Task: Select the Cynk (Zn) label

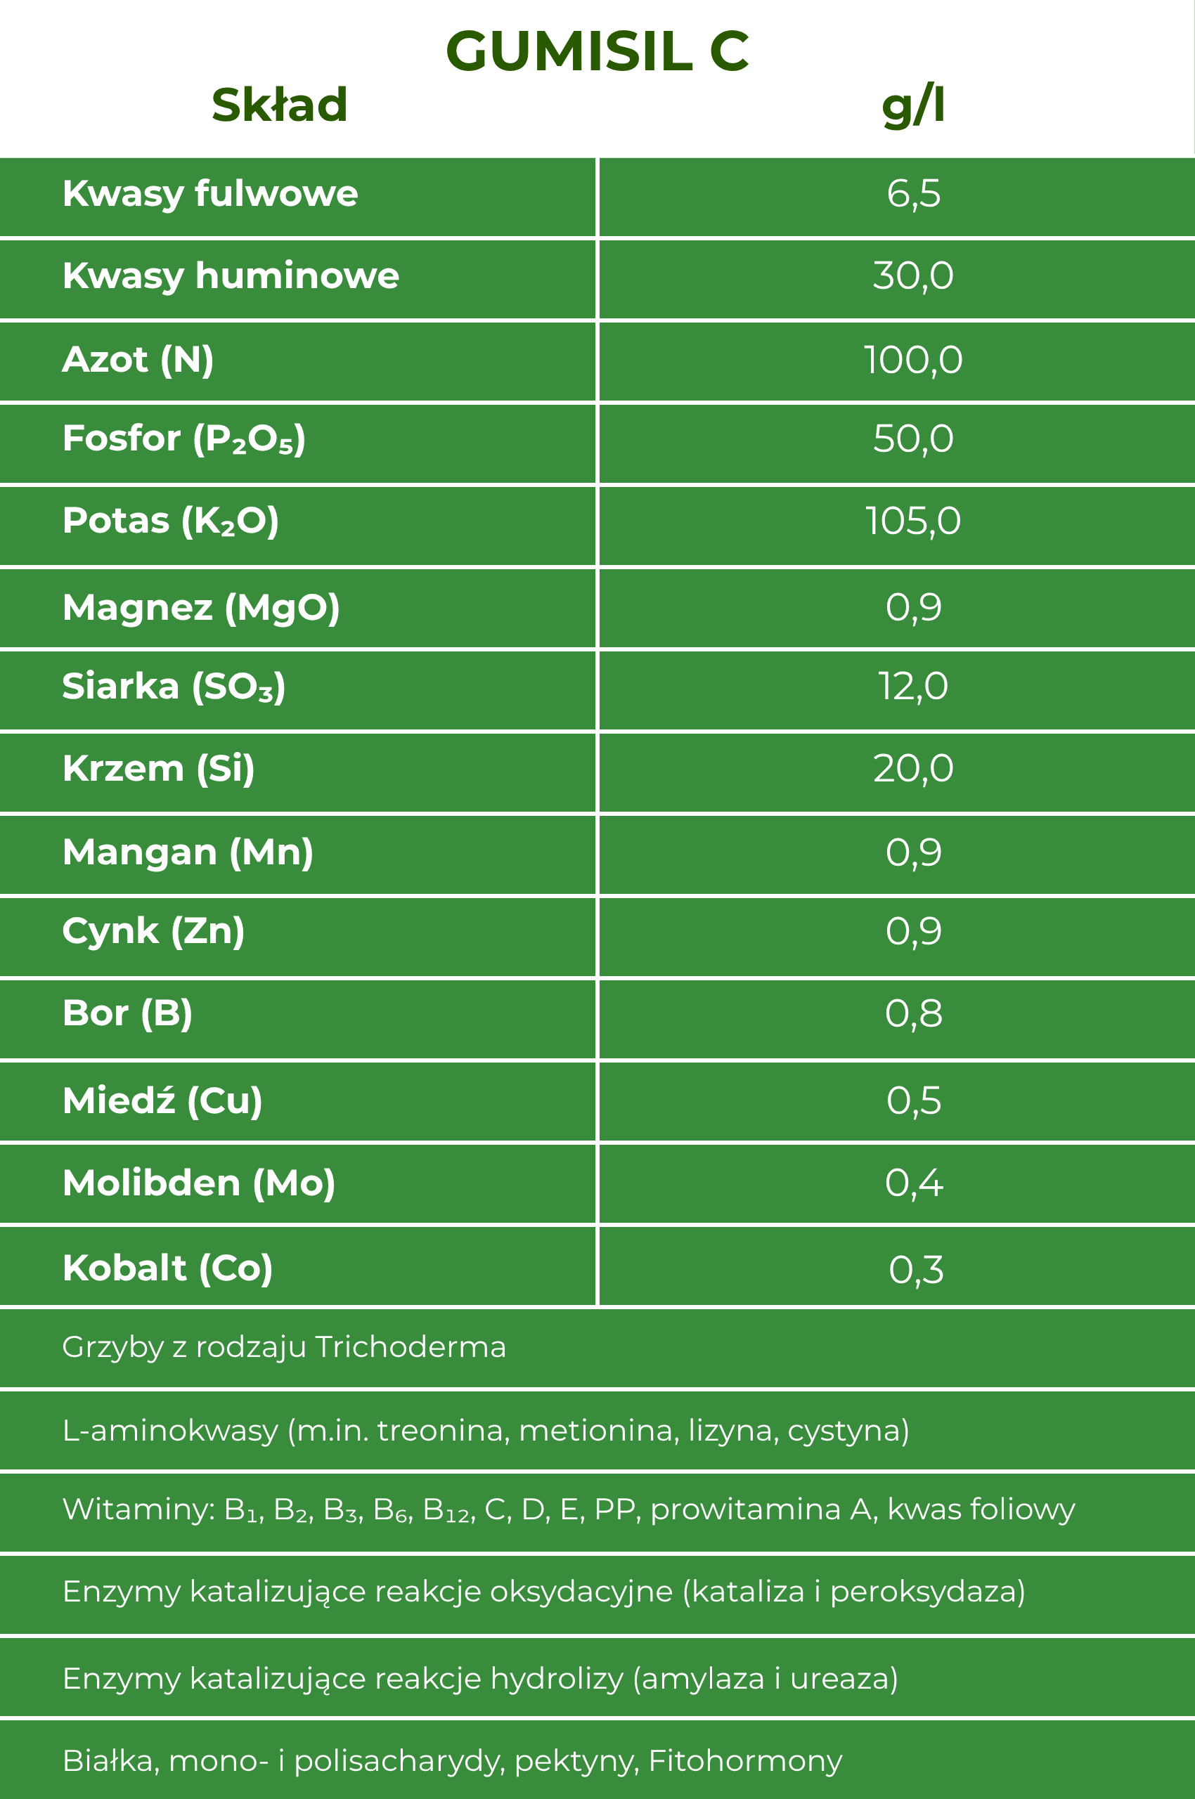Action: coord(153,932)
